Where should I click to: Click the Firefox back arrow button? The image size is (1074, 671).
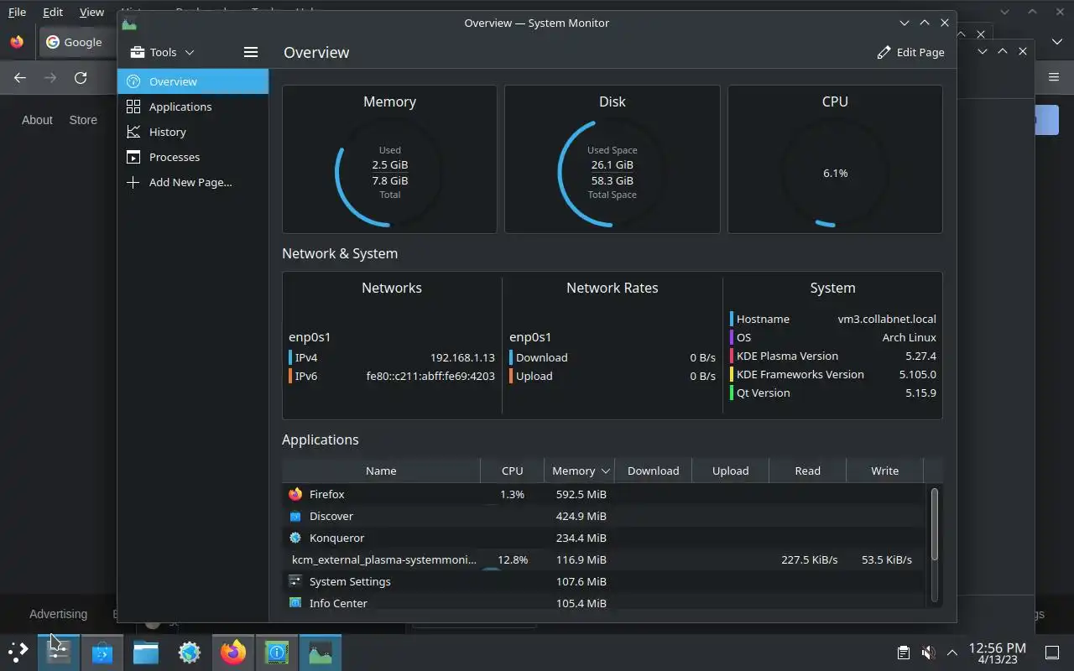20,78
